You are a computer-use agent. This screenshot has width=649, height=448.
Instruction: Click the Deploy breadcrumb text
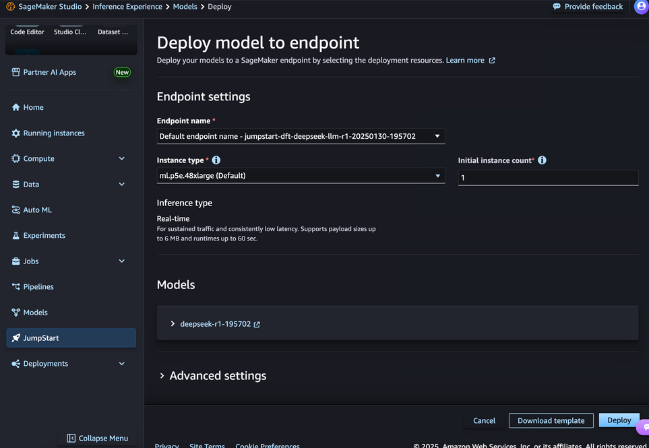[x=220, y=7]
